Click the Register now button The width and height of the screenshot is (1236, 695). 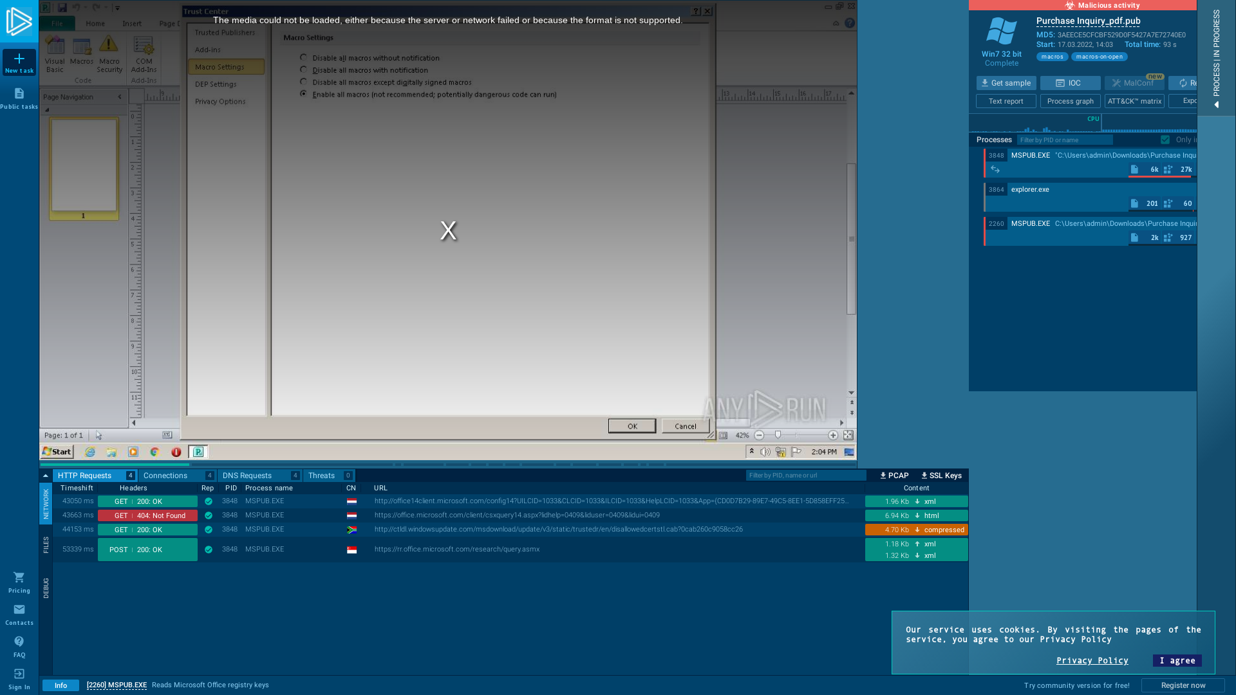(1183, 685)
